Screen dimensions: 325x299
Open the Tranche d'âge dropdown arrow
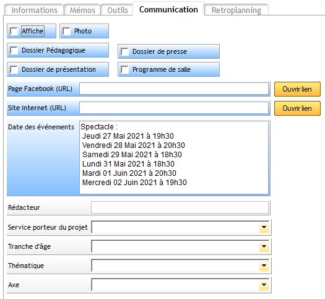tap(264, 246)
